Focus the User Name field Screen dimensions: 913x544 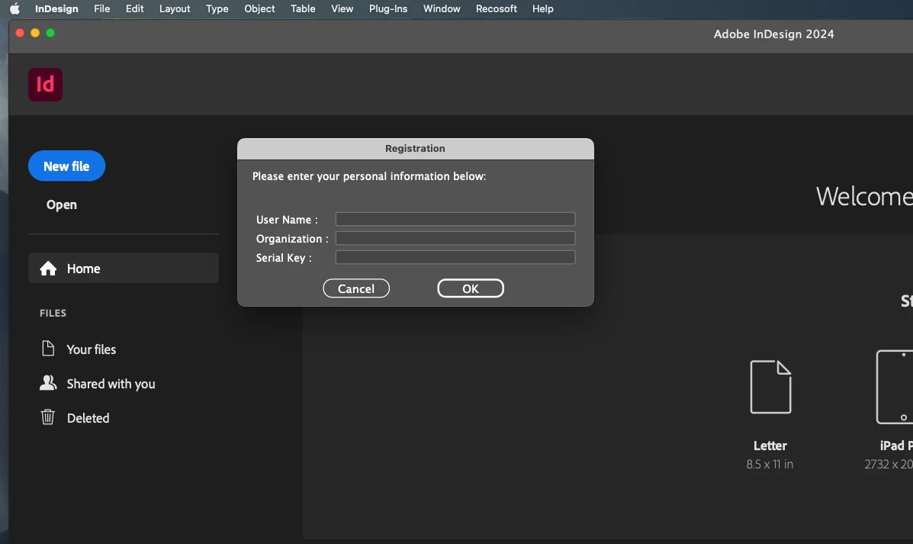[x=455, y=219]
